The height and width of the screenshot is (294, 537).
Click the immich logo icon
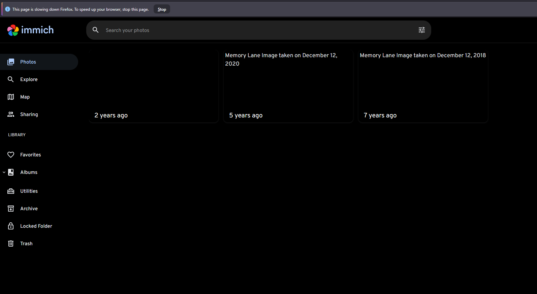click(13, 30)
